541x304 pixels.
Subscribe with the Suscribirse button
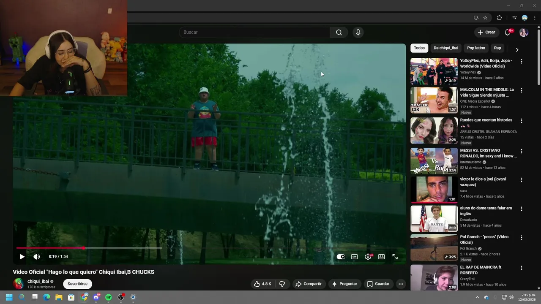[77, 284]
